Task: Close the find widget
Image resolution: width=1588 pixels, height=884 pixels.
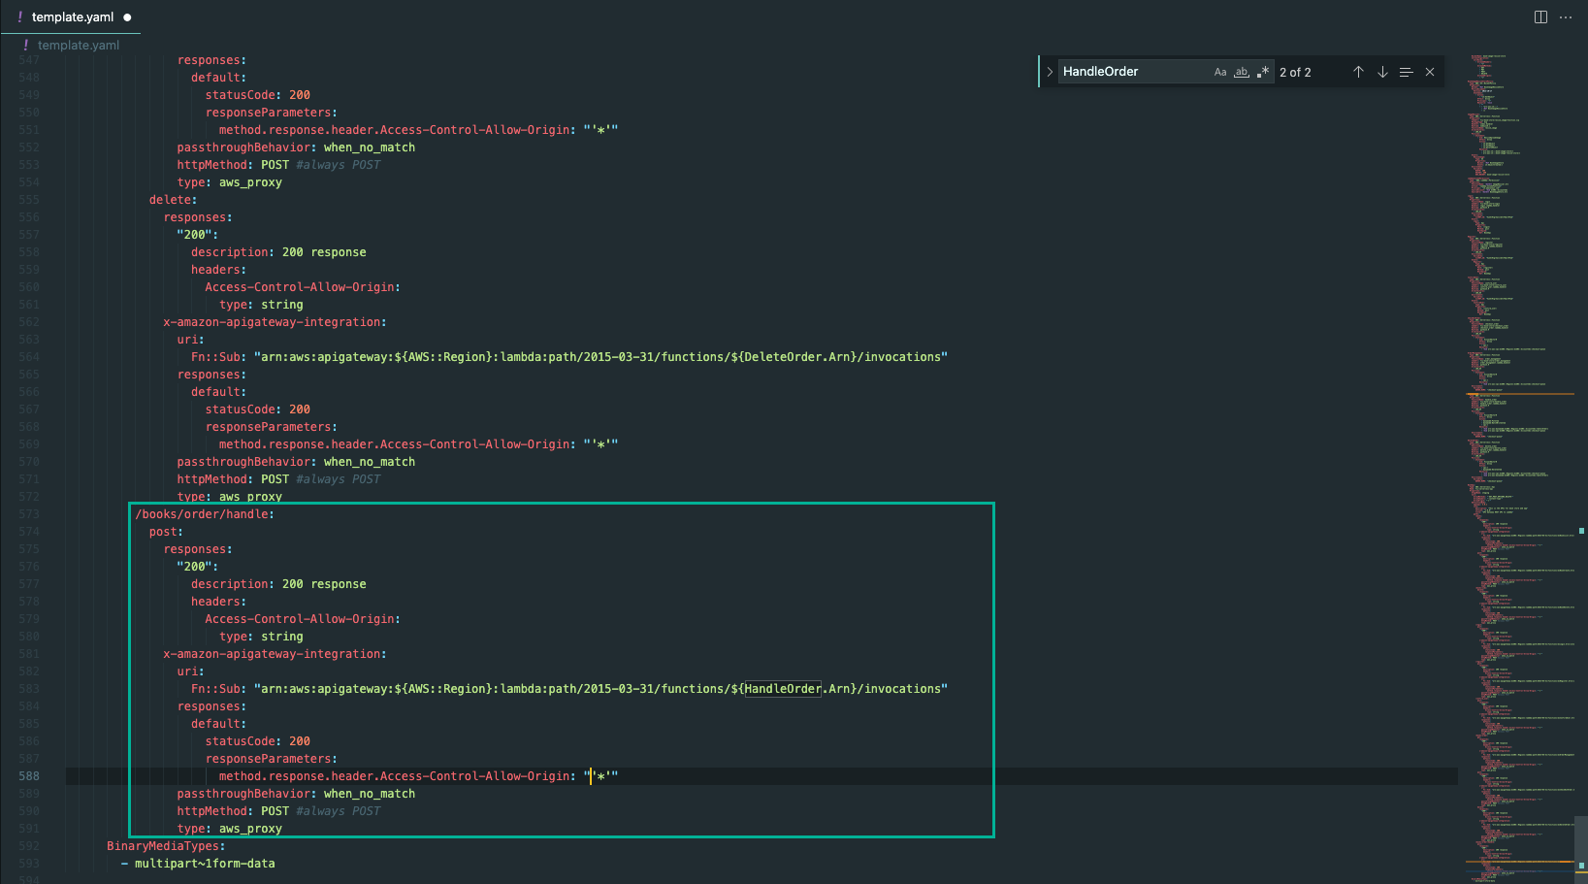Action: pyautogui.click(x=1430, y=72)
